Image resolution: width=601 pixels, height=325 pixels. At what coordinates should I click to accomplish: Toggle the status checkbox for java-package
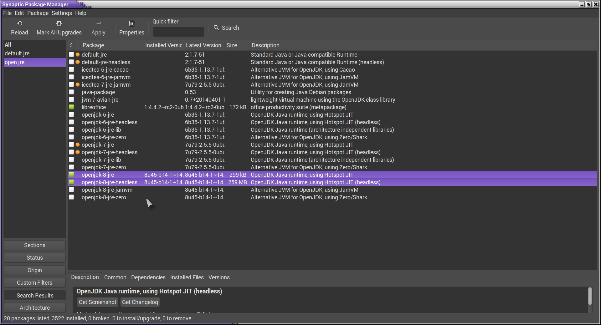point(71,92)
